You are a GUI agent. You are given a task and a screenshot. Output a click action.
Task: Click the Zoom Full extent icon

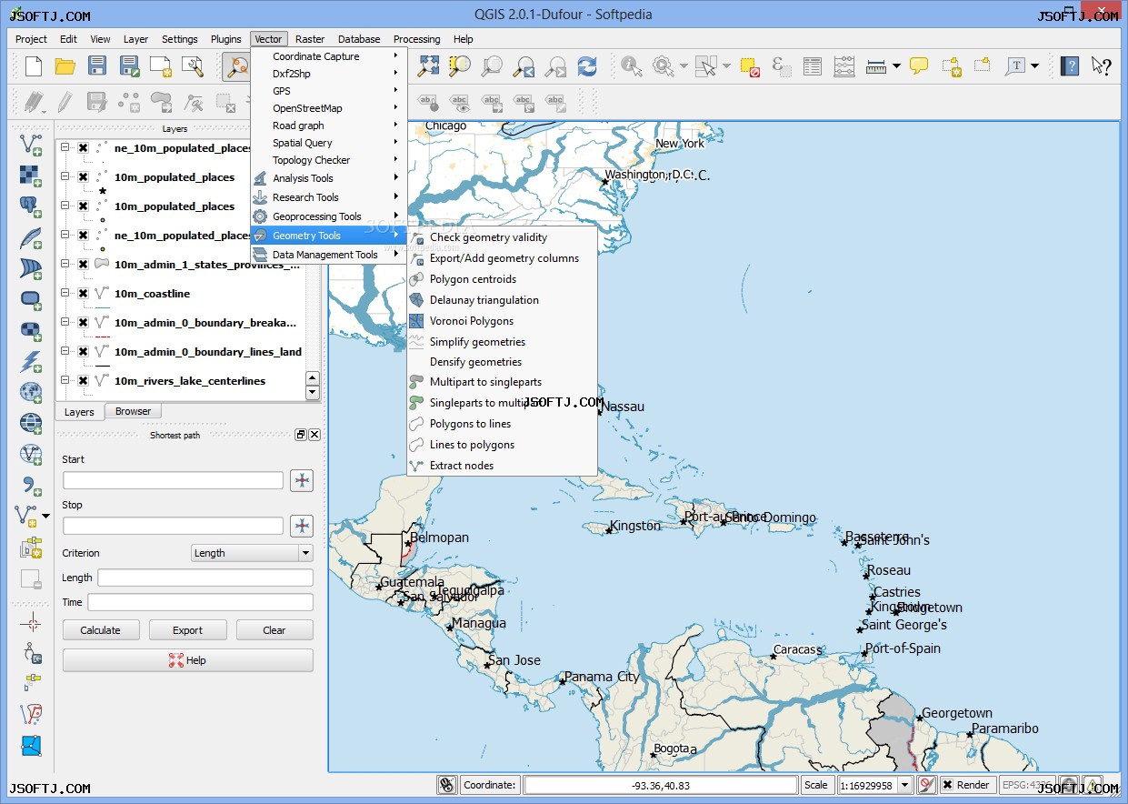(x=429, y=65)
